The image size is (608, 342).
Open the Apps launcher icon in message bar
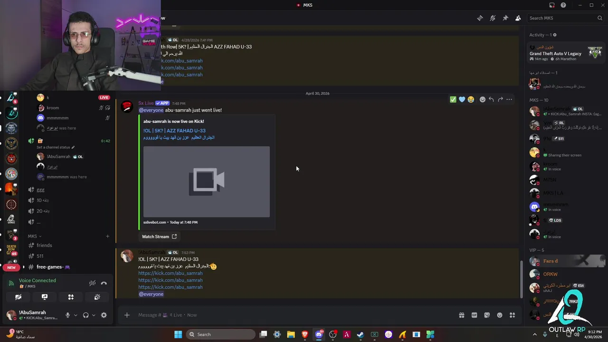click(513, 315)
